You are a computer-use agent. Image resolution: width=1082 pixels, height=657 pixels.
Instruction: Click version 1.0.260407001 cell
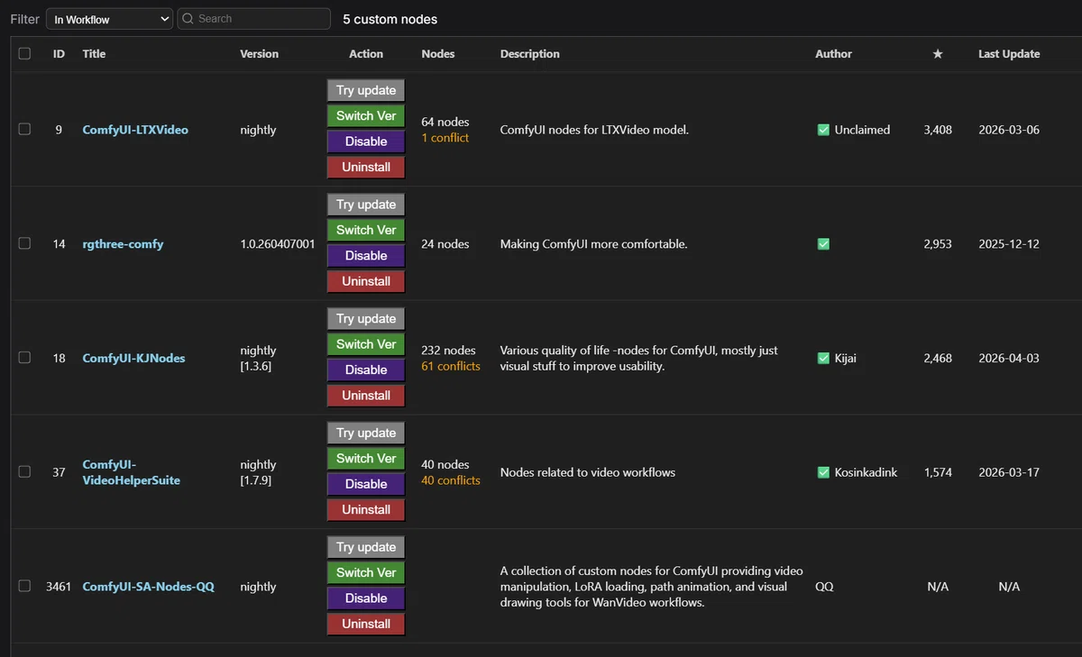click(278, 243)
